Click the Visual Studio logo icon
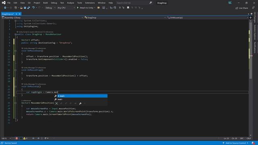 [4, 3]
